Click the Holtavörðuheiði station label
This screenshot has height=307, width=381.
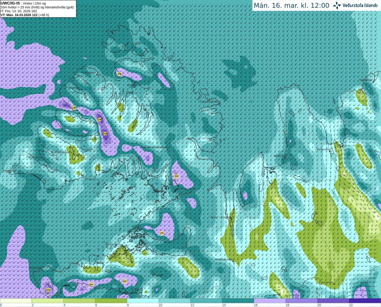tap(223, 260)
